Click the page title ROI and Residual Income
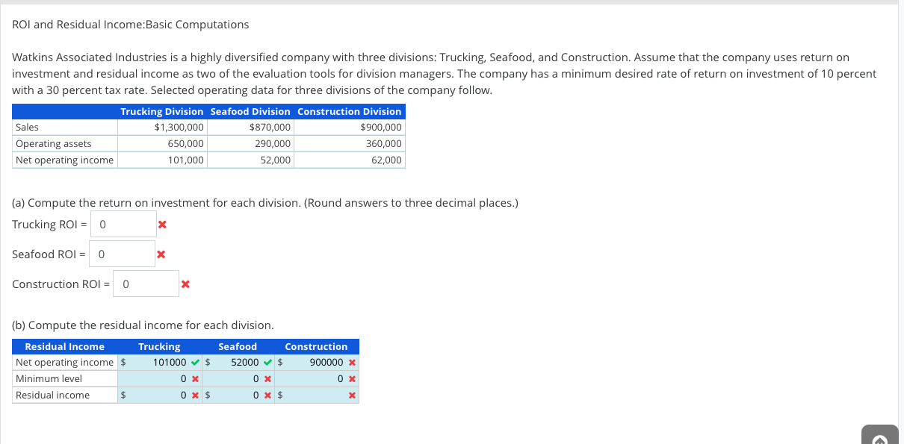 pos(131,25)
